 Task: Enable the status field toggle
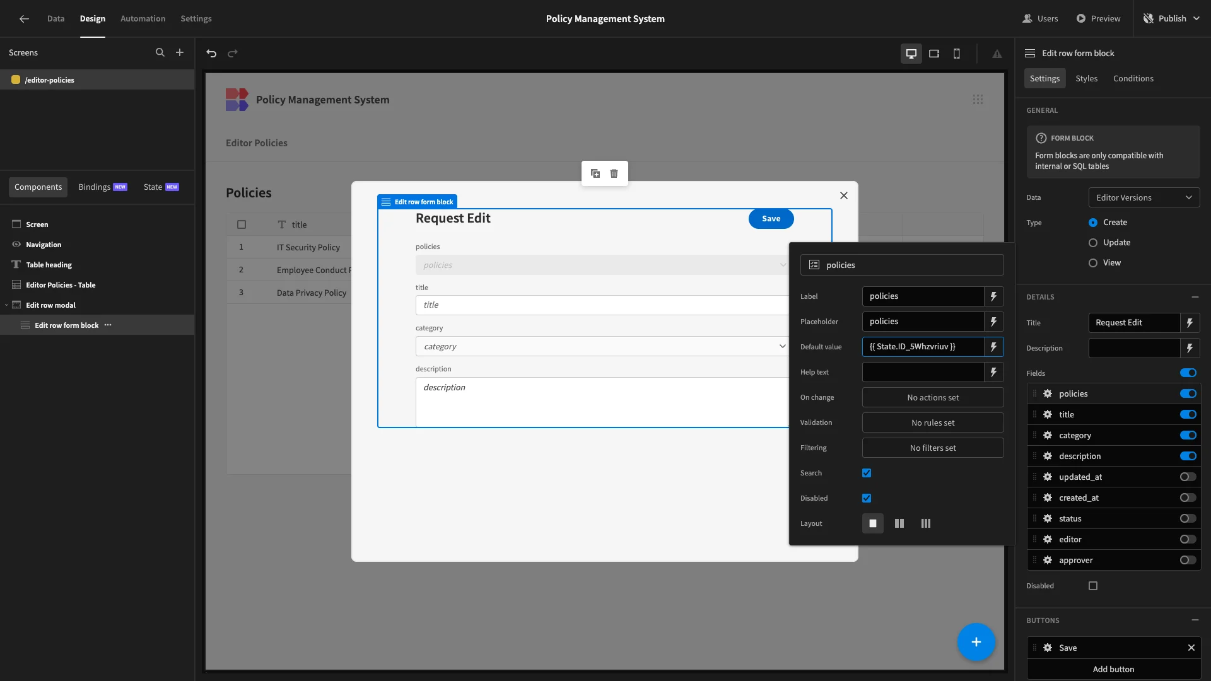coord(1188,518)
